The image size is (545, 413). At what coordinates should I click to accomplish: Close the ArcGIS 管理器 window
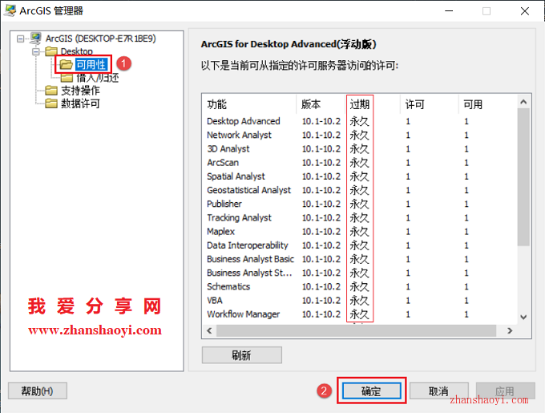[x=525, y=10]
